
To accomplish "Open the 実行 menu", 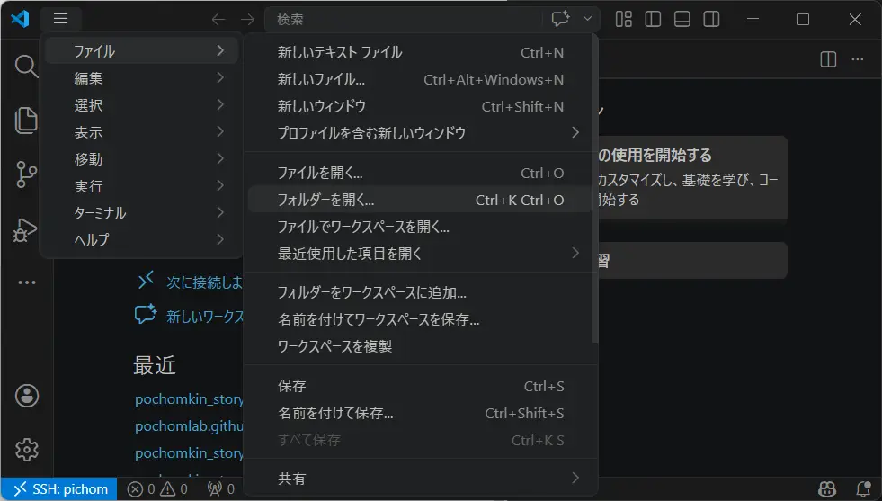I will click(x=141, y=186).
